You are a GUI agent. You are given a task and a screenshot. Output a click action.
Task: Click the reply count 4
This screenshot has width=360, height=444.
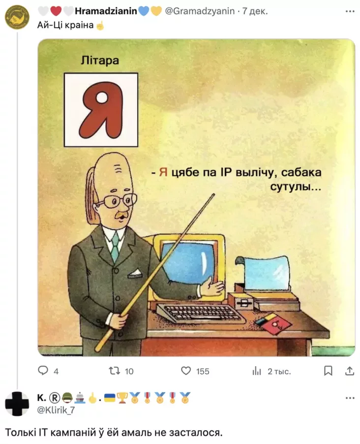[56, 371]
